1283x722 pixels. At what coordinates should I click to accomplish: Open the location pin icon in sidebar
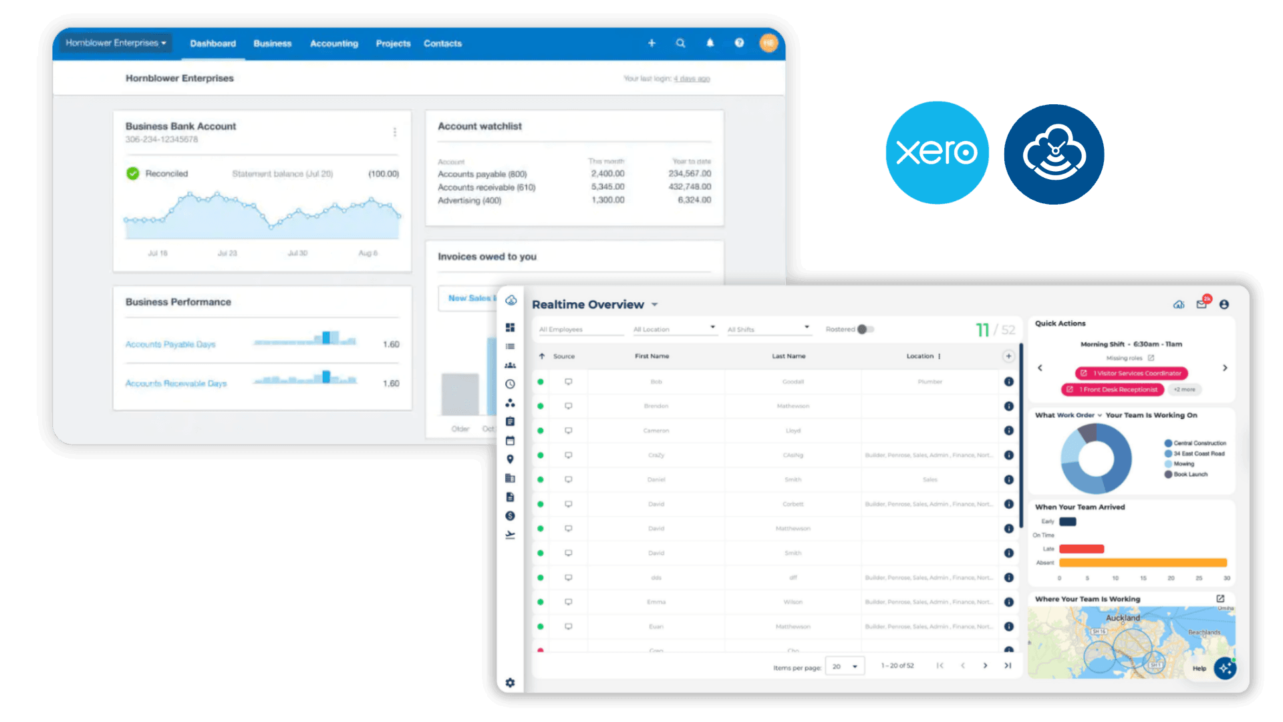[511, 459]
